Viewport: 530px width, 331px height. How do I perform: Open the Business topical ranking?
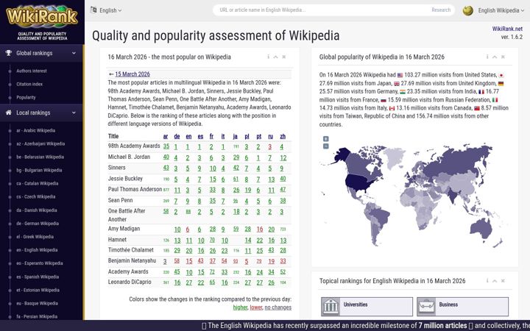click(x=462, y=306)
